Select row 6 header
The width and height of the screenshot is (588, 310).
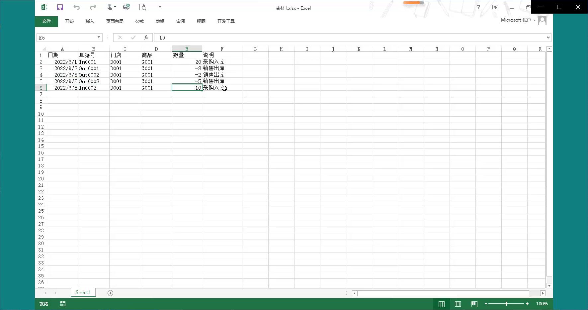point(41,88)
